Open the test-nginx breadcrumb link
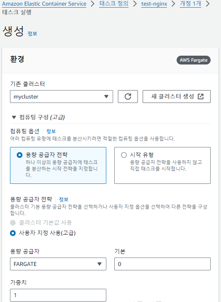The width and height of the screenshot is (221, 302). pyautogui.click(x=154, y=4)
